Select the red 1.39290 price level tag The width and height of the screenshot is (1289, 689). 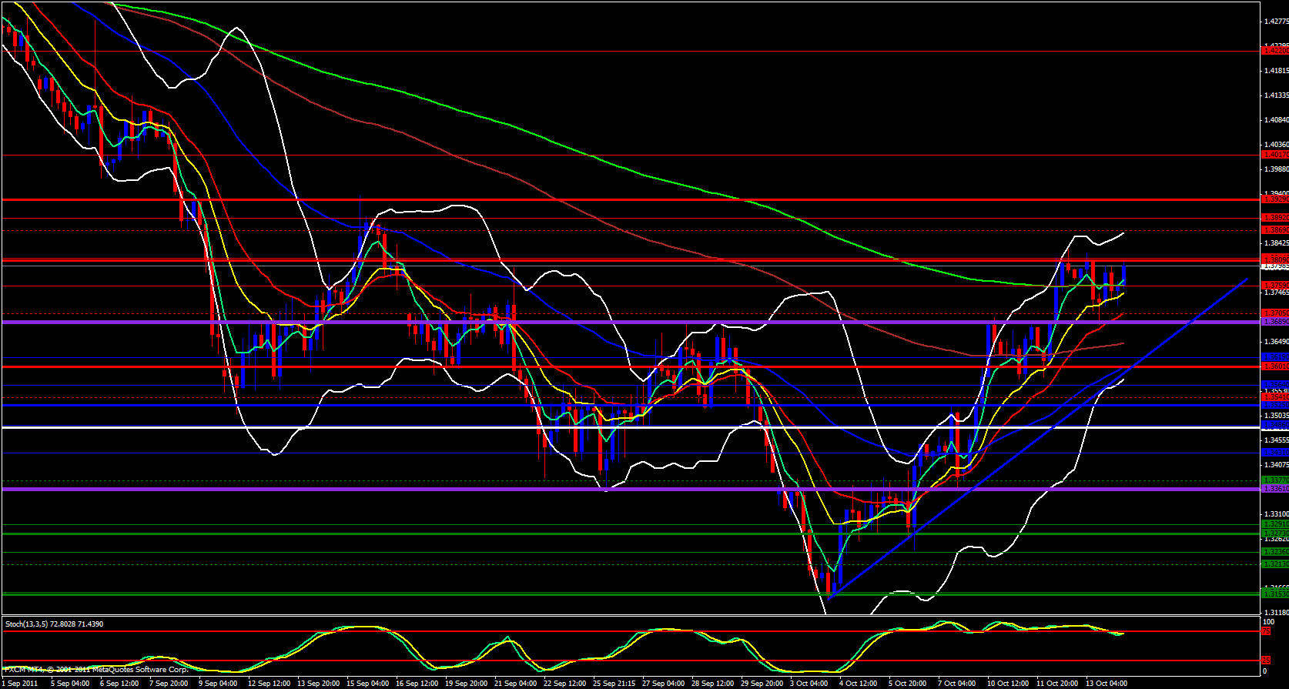click(x=1274, y=199)
